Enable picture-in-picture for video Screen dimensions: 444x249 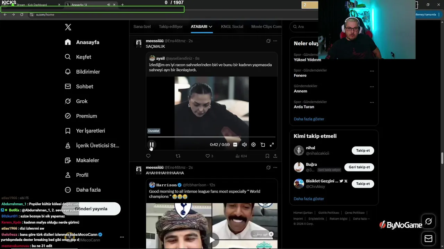[x=263, y=145]
